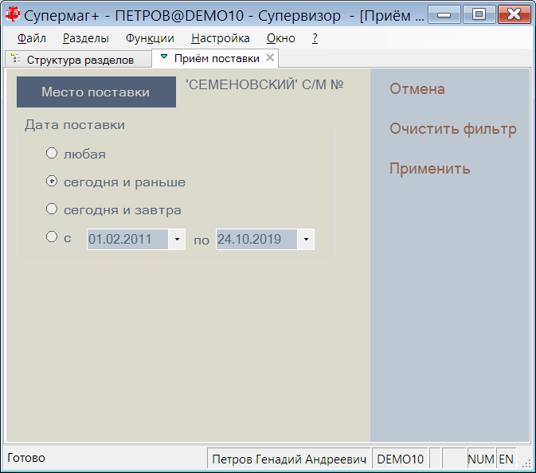Select 'сегодня и раньше' radio option
The image size is (536, 473).
click(x=52, y=181)
